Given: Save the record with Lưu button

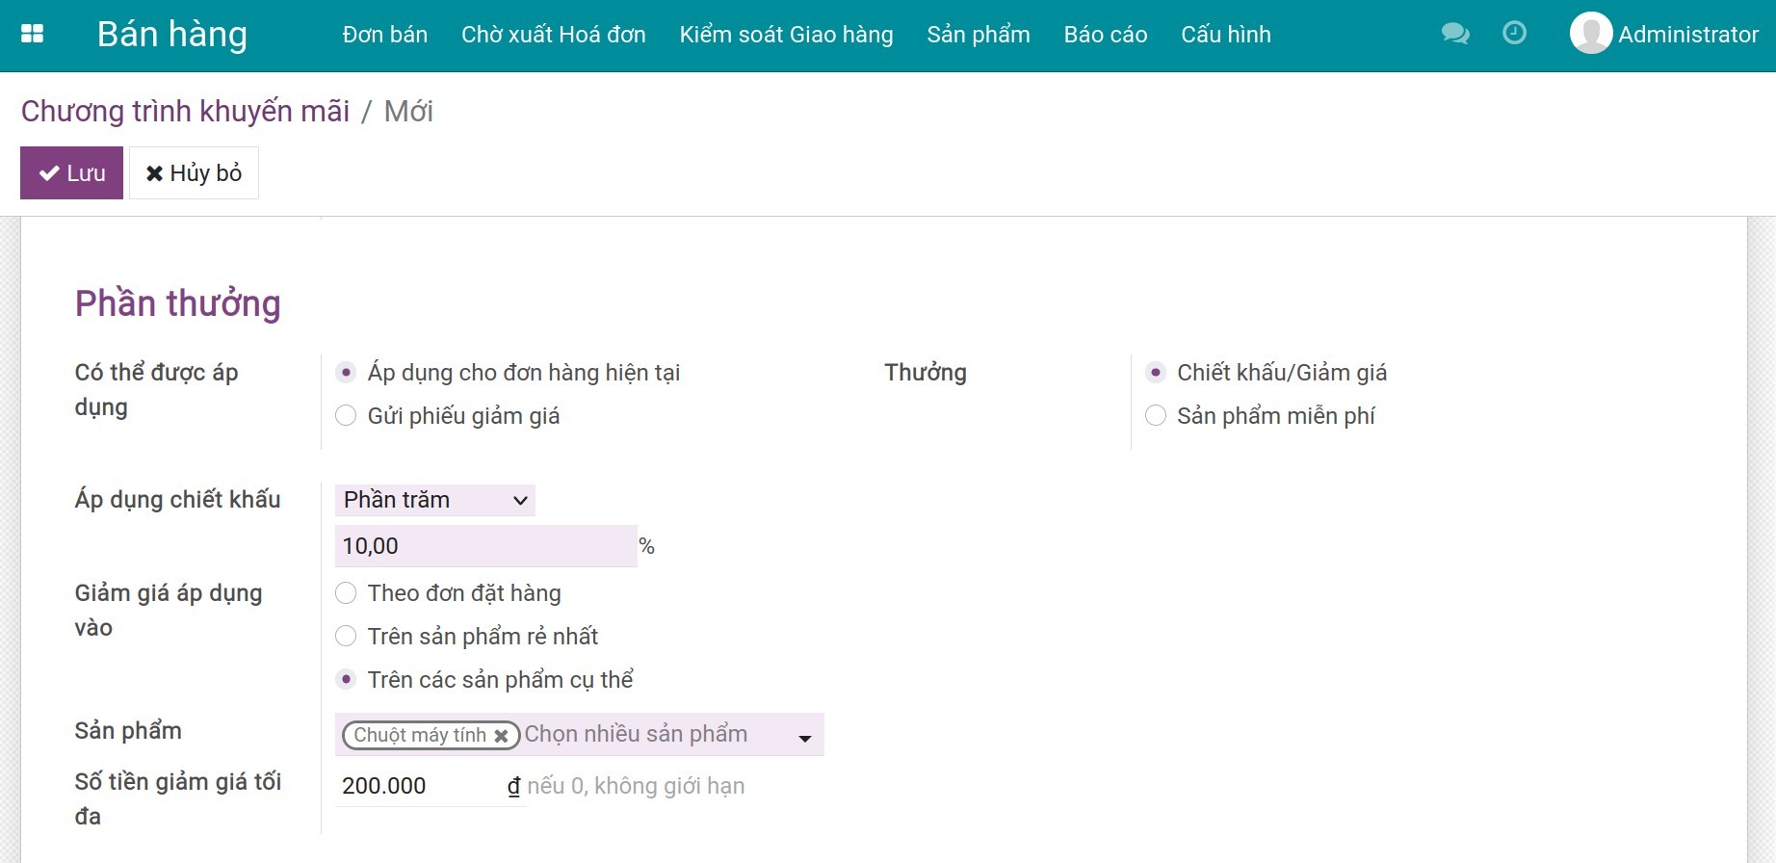Looking at the screenshot, I should coord(71,173).
